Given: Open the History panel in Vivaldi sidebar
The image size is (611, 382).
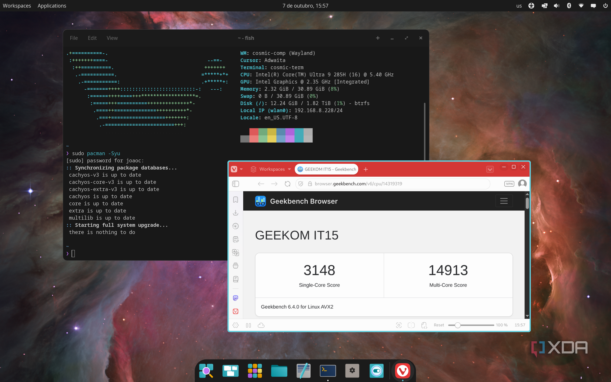Looking at the screenshot, I should click(236, 226).
